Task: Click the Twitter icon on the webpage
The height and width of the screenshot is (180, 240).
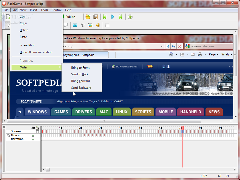Action: click(x=163, y=66)
